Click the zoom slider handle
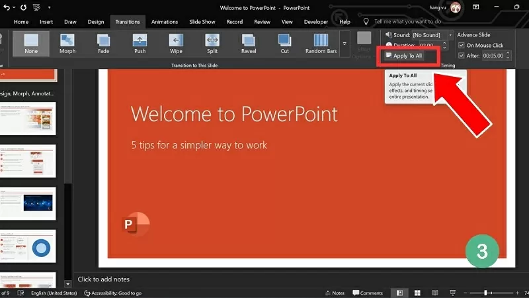Screen dimensions: 529x298 click(486, 293)
